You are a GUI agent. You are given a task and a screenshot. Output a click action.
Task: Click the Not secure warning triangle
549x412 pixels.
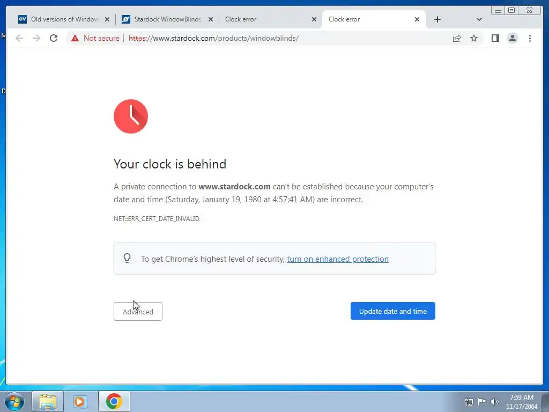point(75,38)
